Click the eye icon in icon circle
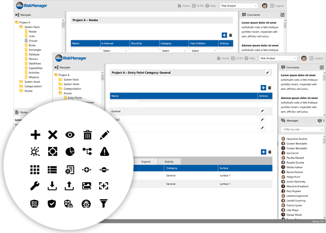Viewport: 326px width, 233px height. tap(70, 135)
